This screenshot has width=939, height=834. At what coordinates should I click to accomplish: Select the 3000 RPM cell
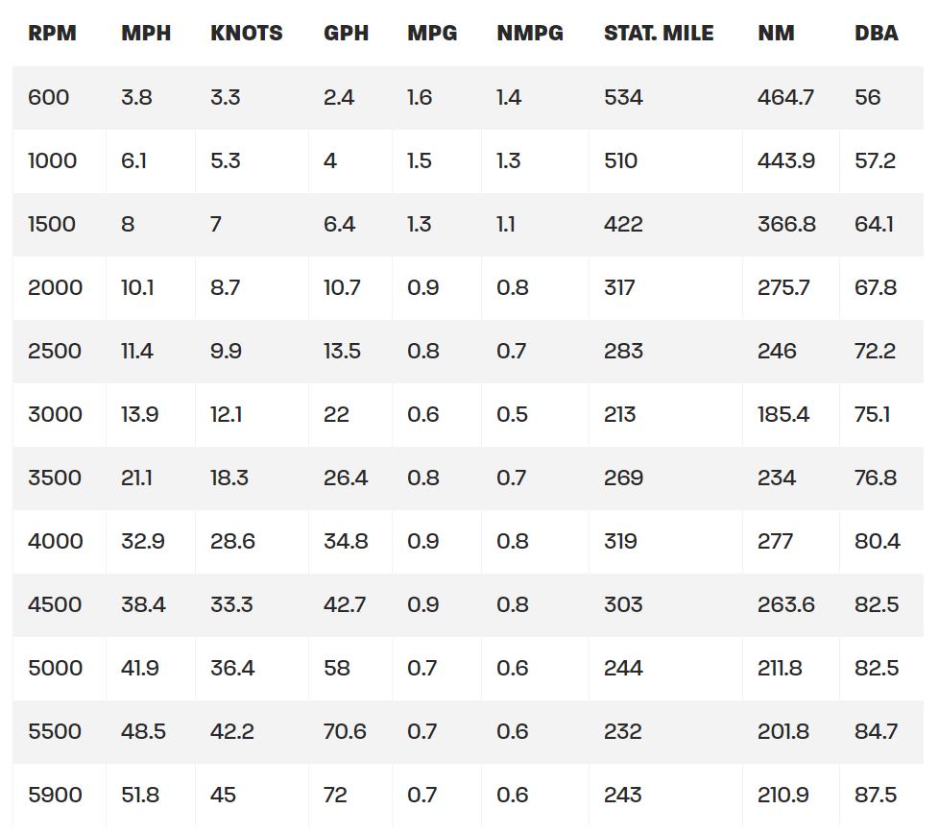click(55, 414)
